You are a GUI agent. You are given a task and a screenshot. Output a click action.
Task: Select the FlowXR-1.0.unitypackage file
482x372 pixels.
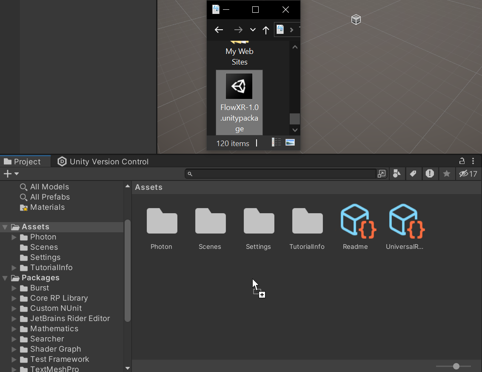pyautogui.click(x=239, y=102)
